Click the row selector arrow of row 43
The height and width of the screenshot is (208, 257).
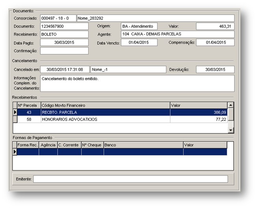(15, 112)
